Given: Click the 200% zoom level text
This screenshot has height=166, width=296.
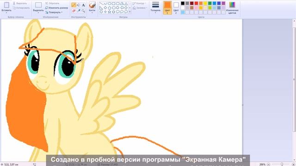Looking at the screenshot, I should point(262,165).
